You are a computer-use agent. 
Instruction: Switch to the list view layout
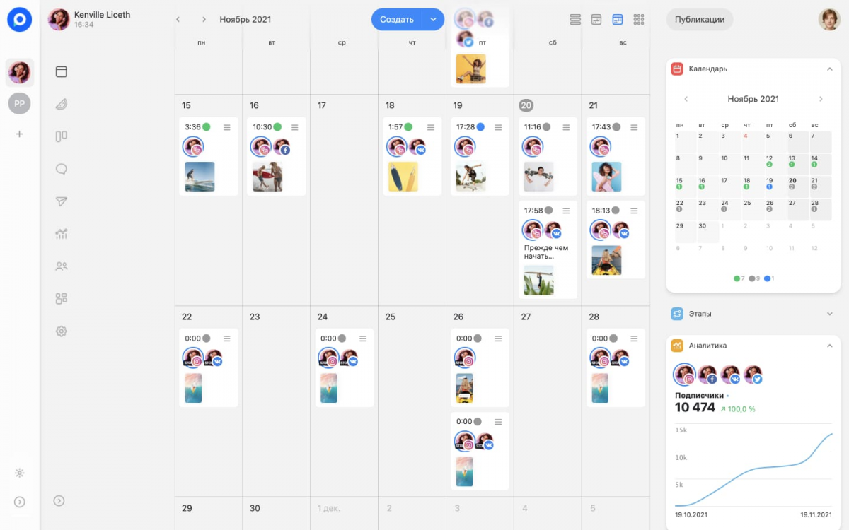pos(575,19)
